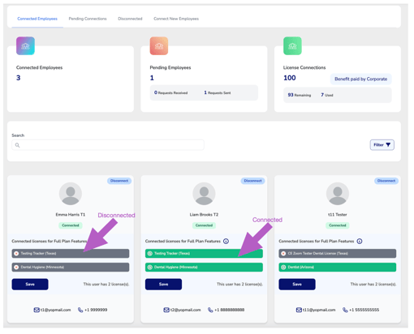Image resolution: width=414 pixels, height=334 pixels.
Task: Click the phone icon next to +1 8888888888
Action: (210, 310)
